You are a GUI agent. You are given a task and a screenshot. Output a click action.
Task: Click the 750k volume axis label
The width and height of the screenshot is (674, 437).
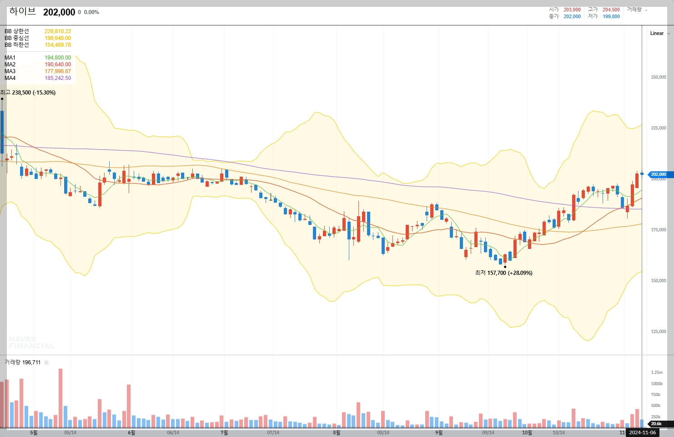pyautogui.click(x=656, y=395)
